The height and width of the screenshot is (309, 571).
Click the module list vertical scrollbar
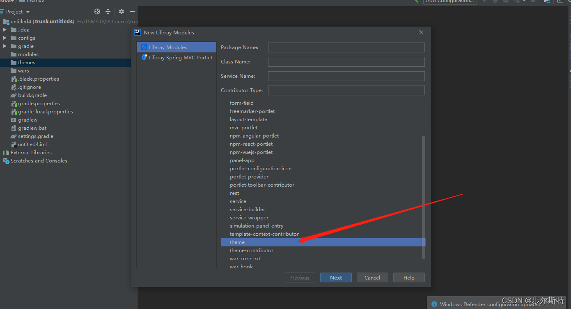424,197
